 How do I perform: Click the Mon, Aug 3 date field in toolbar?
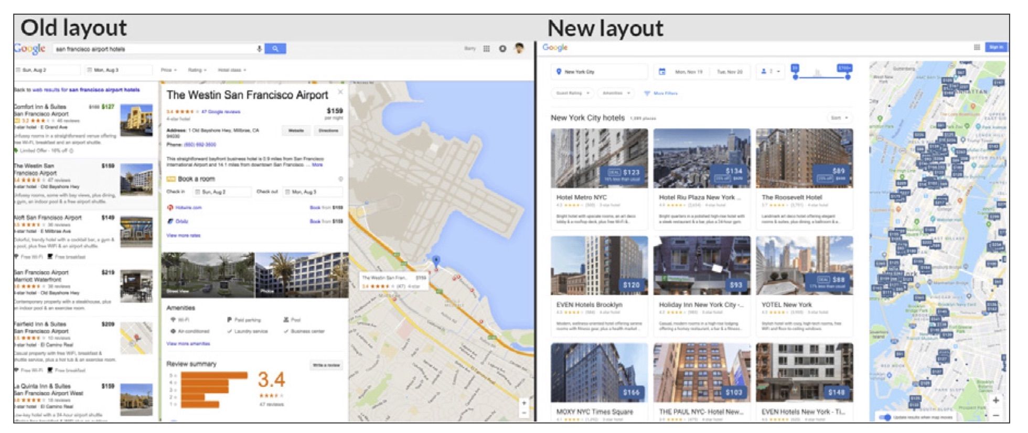pos(119,70)
